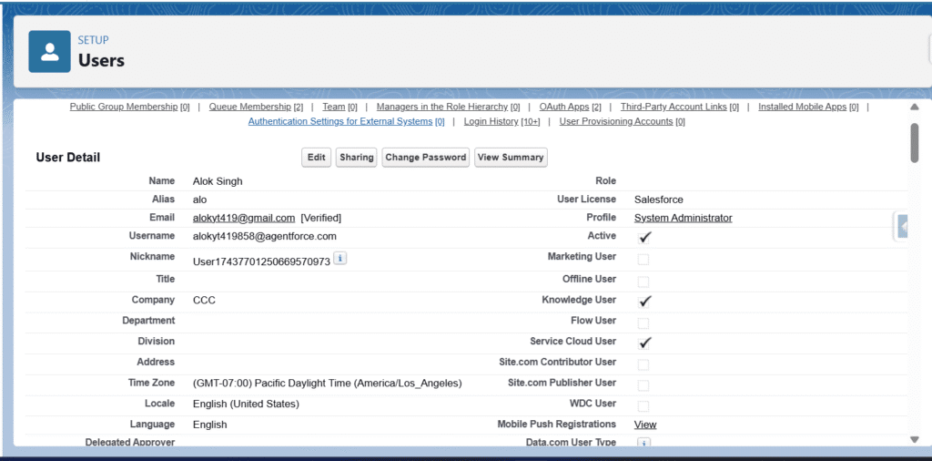932x461 pixels.
Task: Click the Data.com User Type info icon
Action: coord(643,444)
